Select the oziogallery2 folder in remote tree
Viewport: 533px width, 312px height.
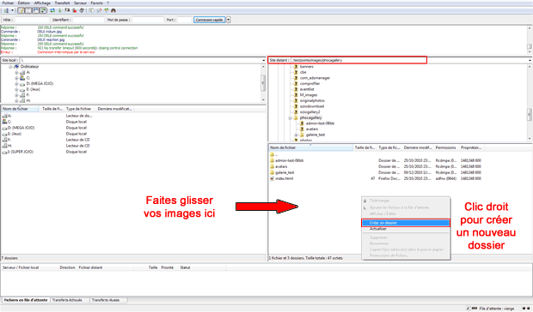click(309, 112)
